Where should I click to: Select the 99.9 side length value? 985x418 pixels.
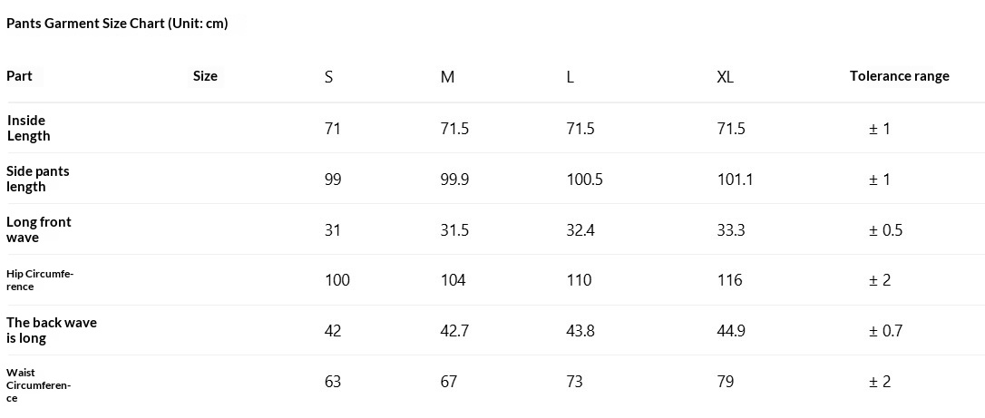(x=454, y=180)
